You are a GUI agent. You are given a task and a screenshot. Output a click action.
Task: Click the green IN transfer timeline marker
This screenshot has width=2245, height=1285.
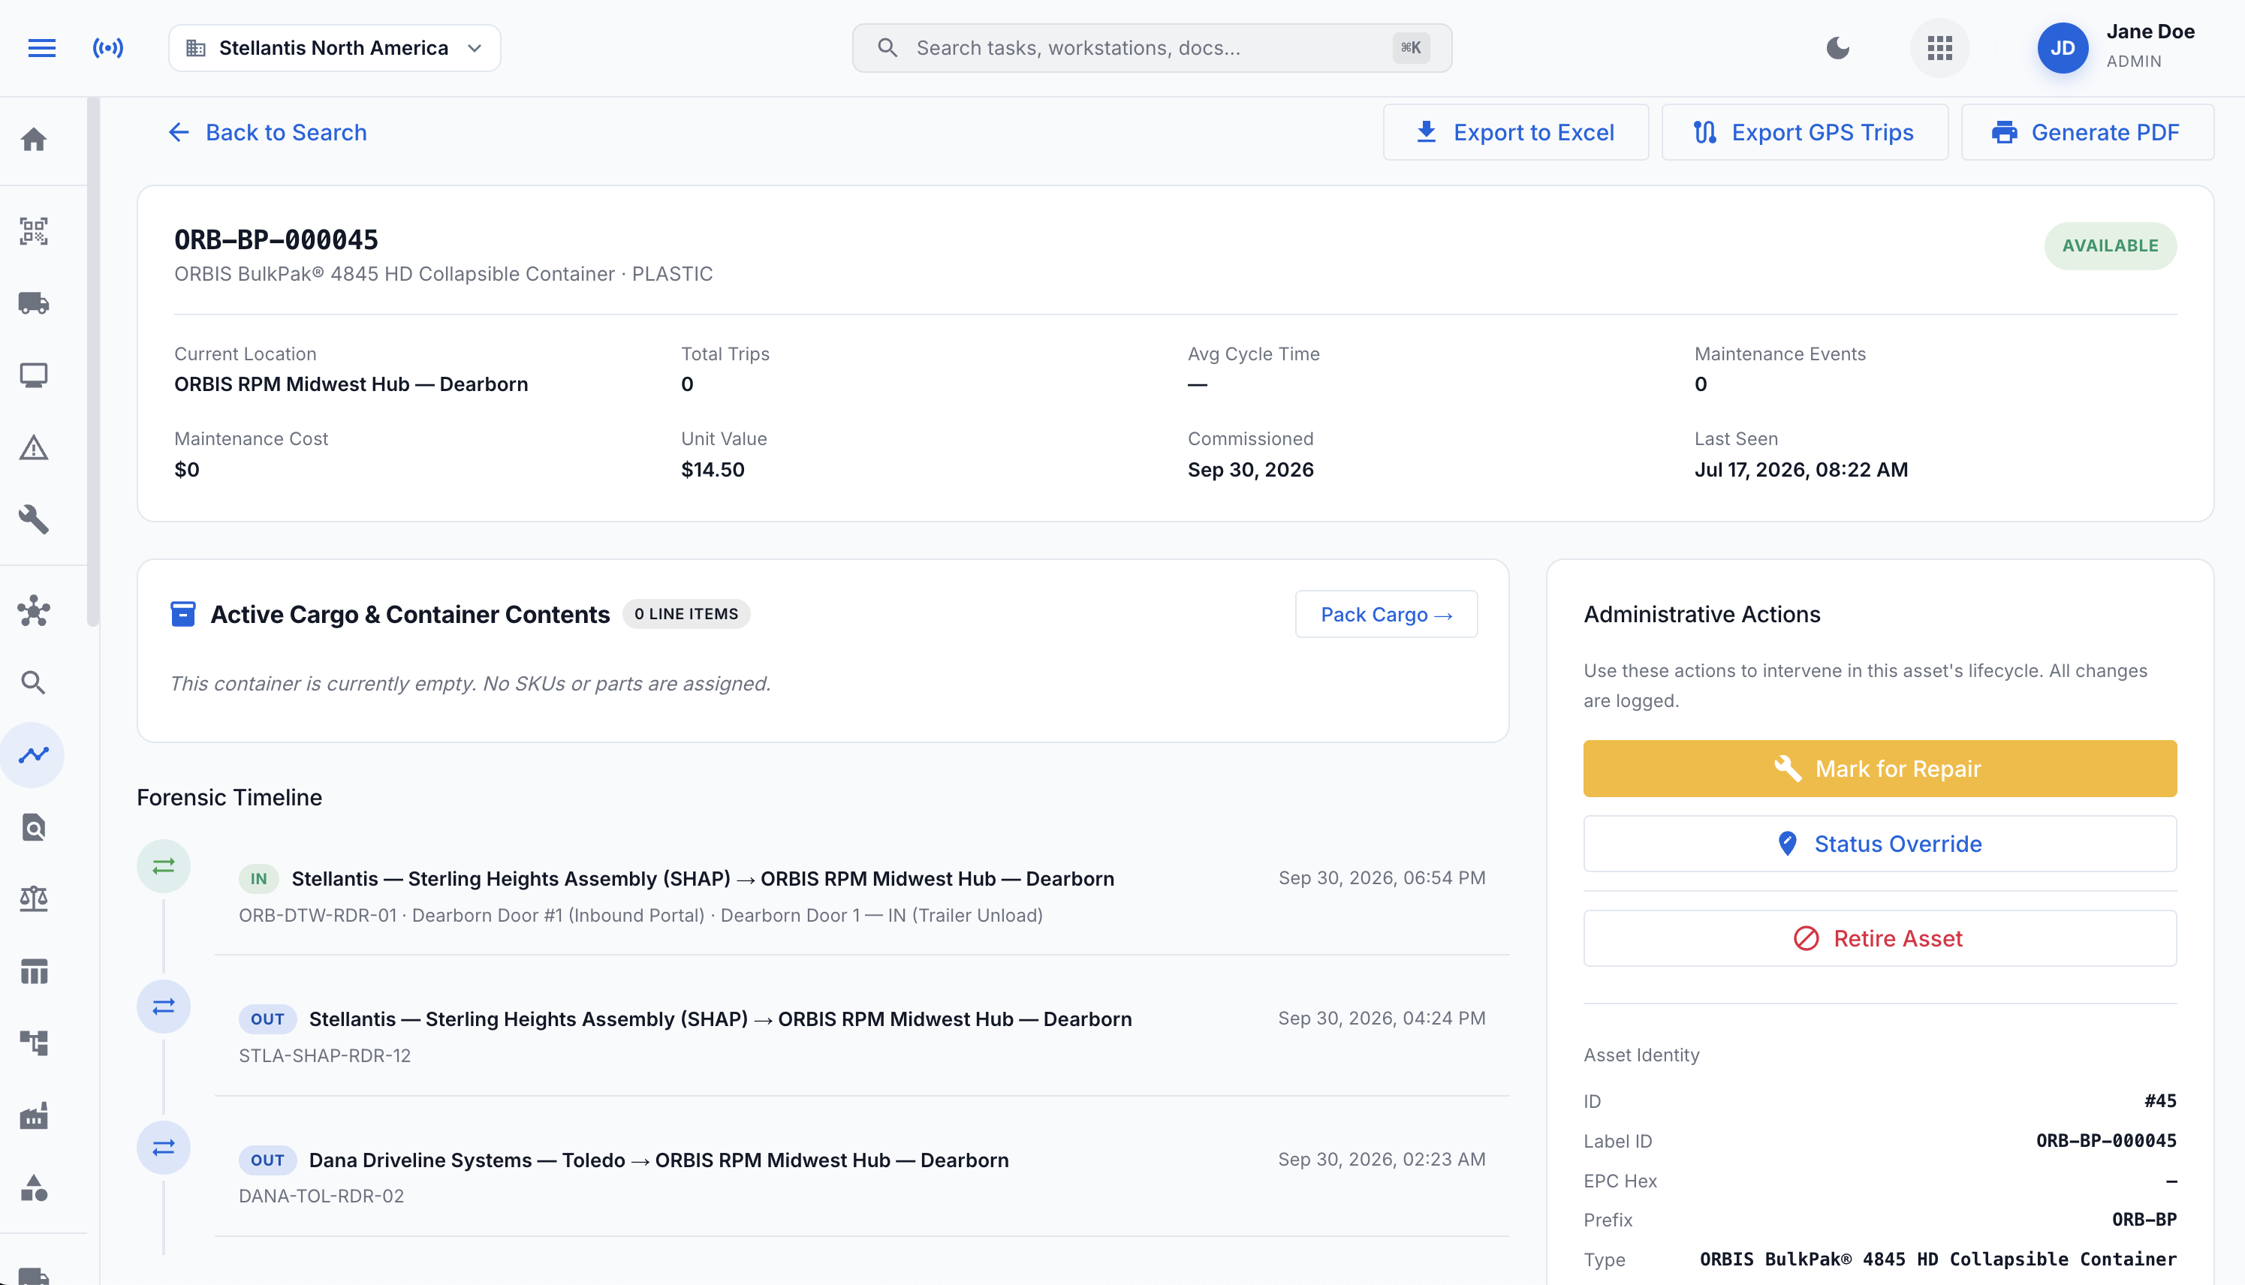coord(164,865)
